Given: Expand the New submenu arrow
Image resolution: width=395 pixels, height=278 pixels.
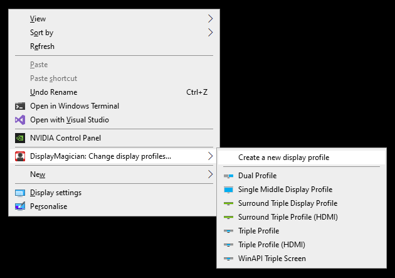Looking at the screenshot, I should [x=210, y=174].
